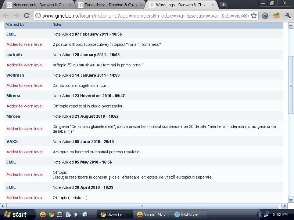Viewport: 294px width, 220px height.
Task: Click the Yahoo Messenger quick launch icon
Action: click(x=43, y=214)
